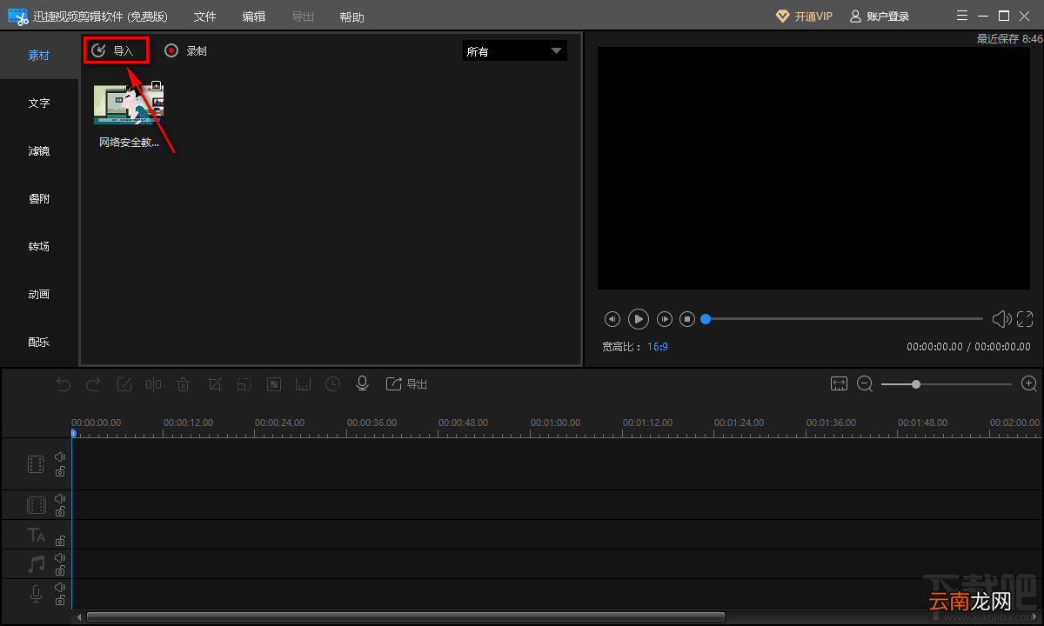Lock the overlay video track
The width and height of the screenshot is (1044, 626).
pos(60,512)
